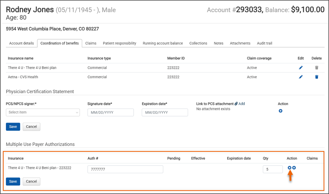Save the Physician Certification Statement
Image resolution: width=329 pixels, height=194 pixels.
coord(13,127)
